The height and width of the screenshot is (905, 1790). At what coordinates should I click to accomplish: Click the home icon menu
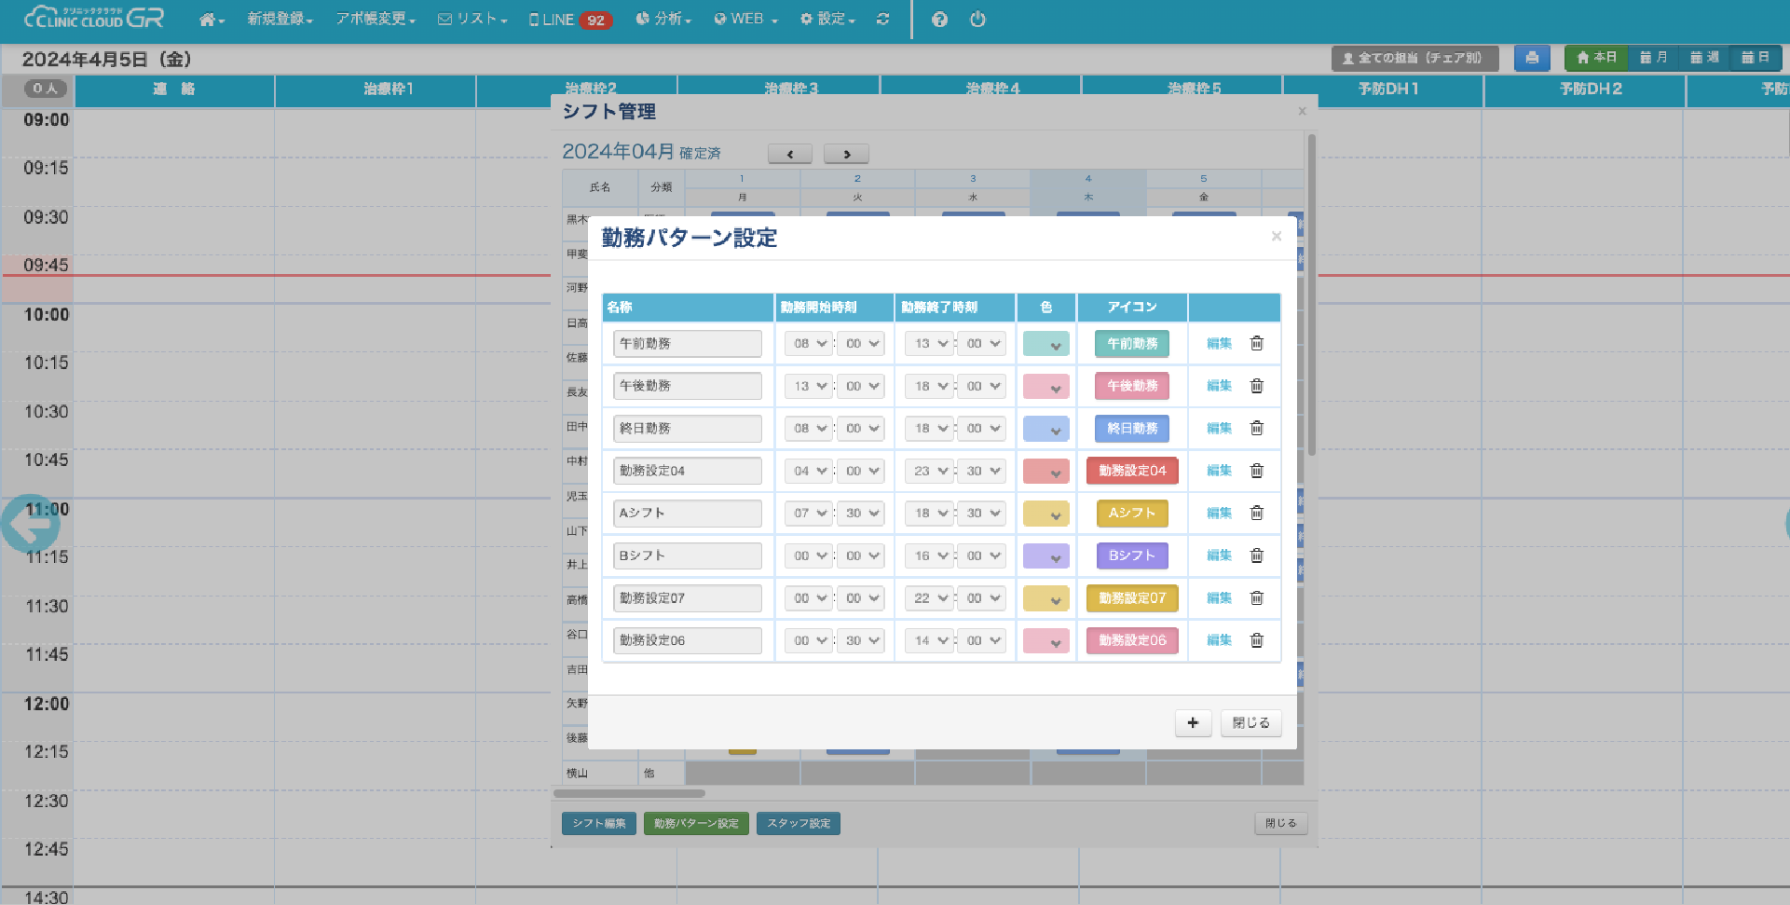click(x=211, y=20)
